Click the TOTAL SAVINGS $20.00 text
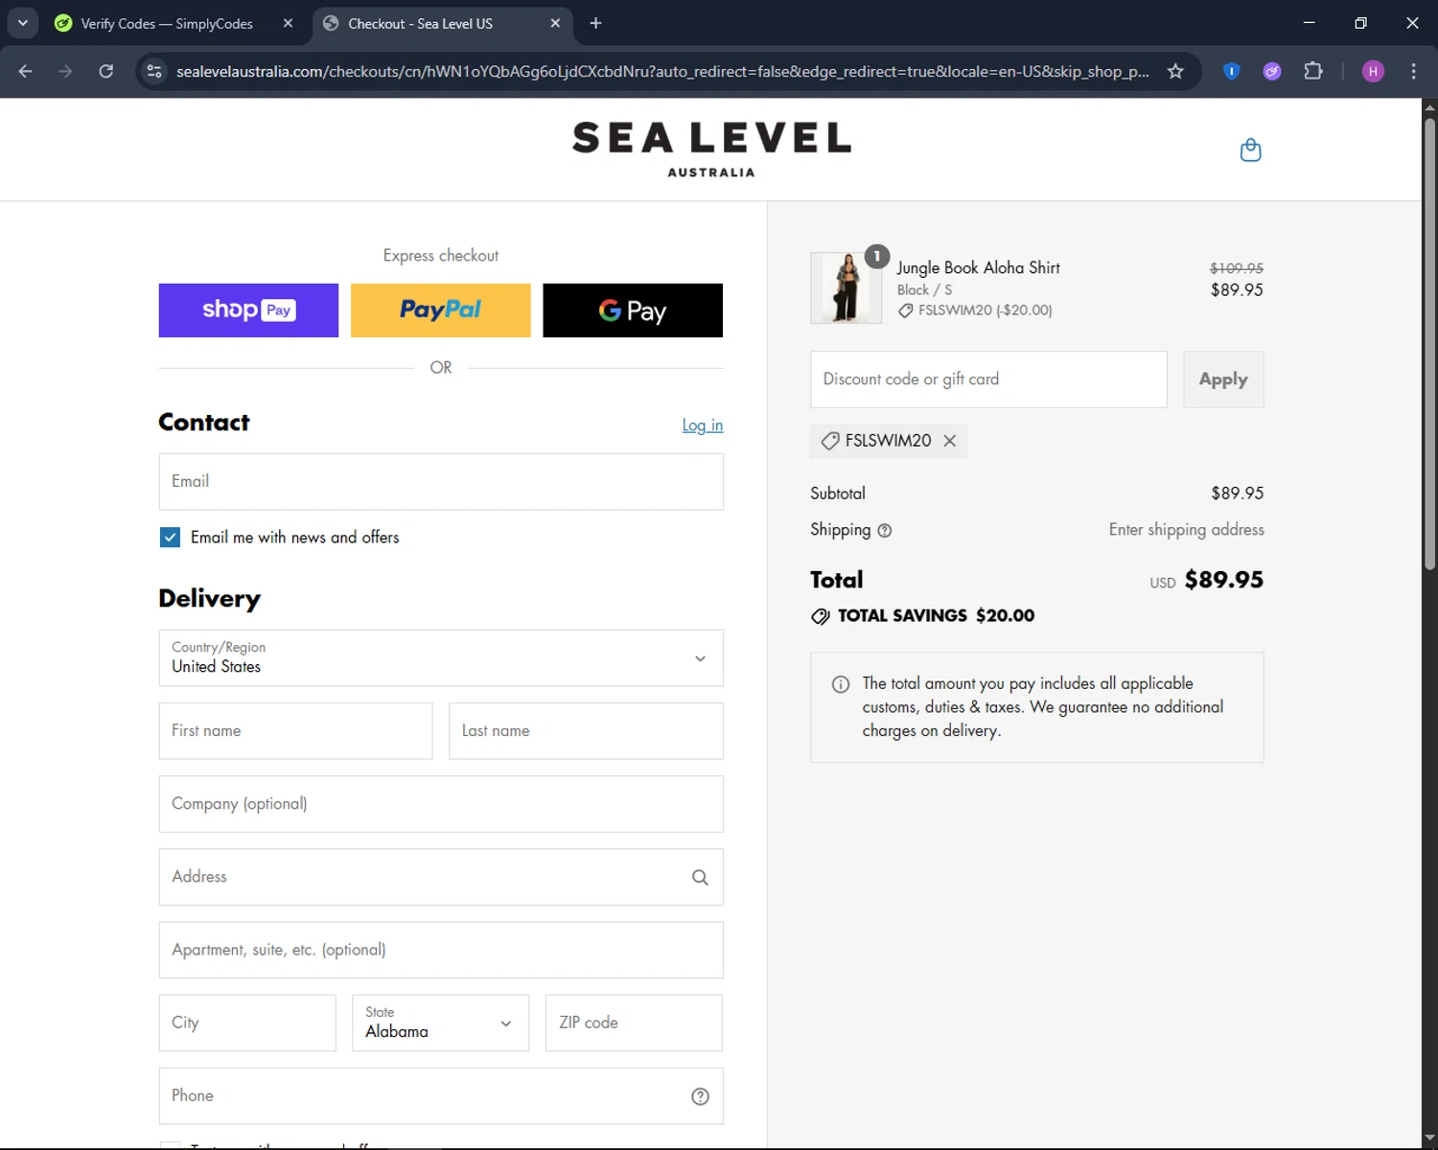Viewport: 1438px width, 1150px height. (x=936, y=616)
